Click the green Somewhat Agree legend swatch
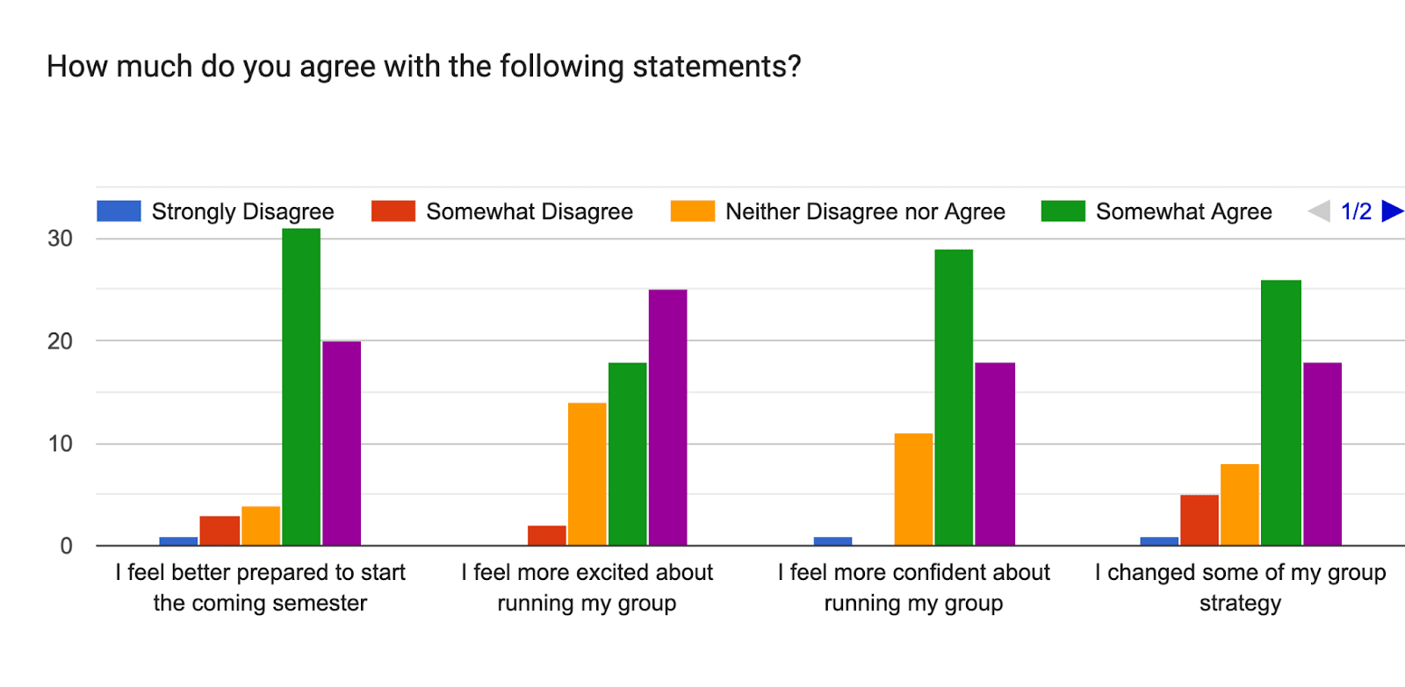 1063,211
